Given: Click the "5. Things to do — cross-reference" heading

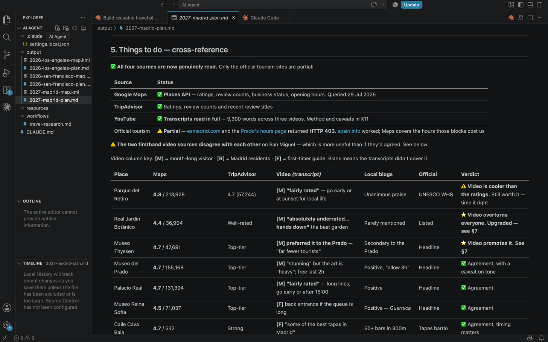Looking at the screenshot, I should click(x=169, y=50).
